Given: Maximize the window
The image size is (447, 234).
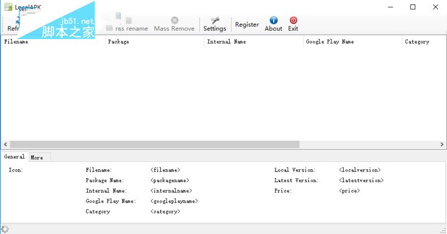Looking at the screenshot, I should [413, 7].
